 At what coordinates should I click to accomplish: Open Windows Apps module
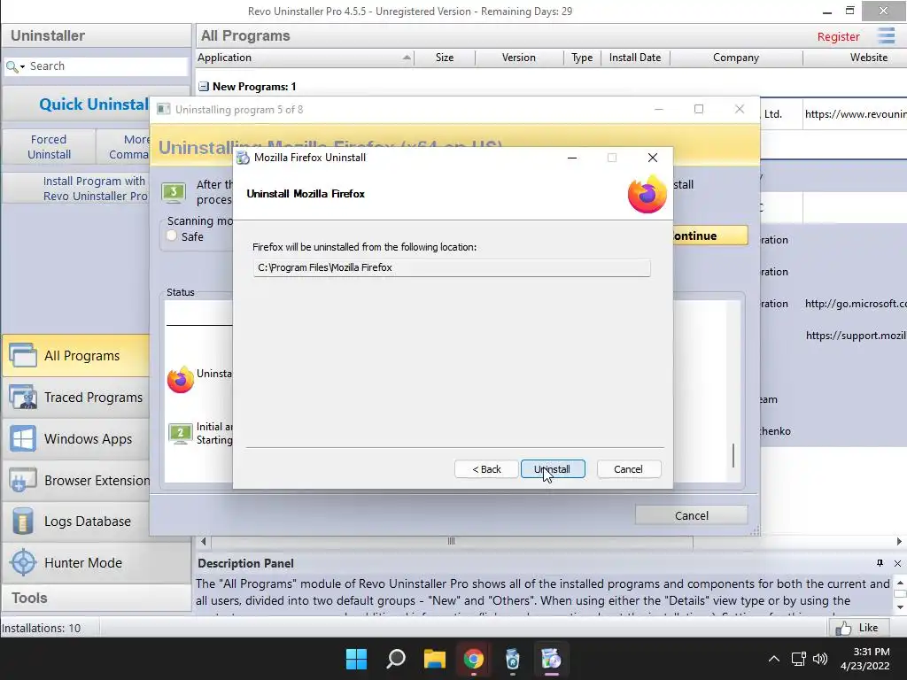(88, 439)
